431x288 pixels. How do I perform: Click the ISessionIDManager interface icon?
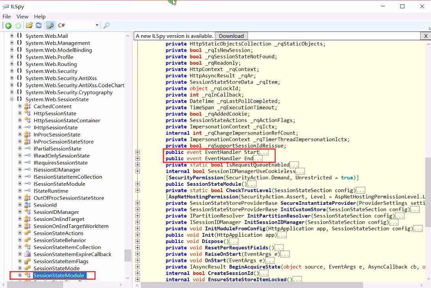27,169
